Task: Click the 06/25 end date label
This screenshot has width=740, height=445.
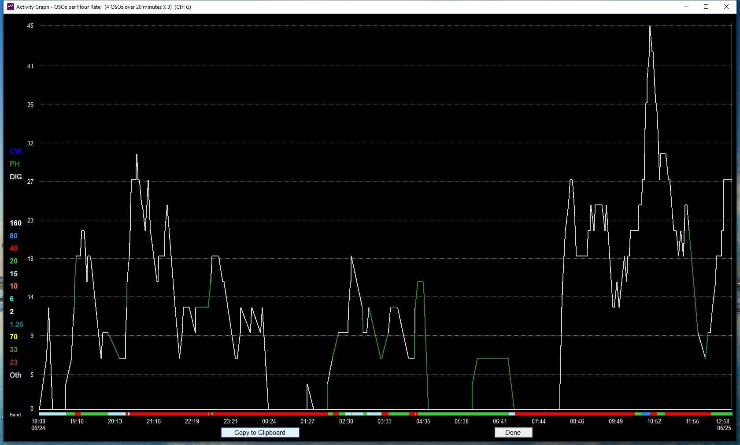Action: coord(724,428)
